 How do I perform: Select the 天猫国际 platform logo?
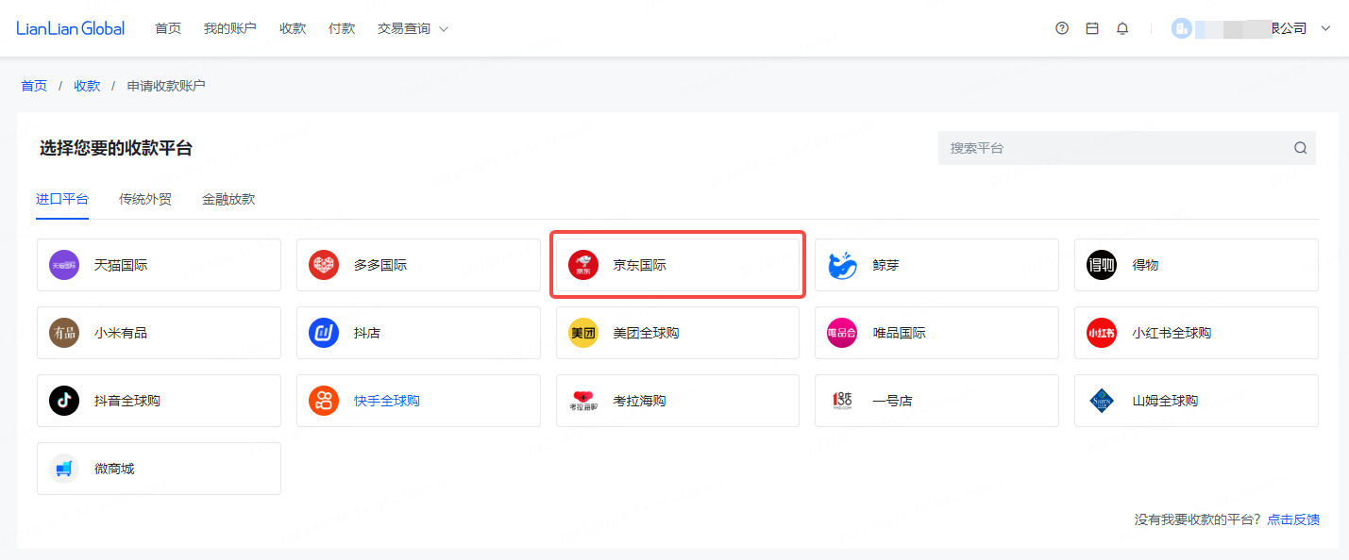coord(64,265)
